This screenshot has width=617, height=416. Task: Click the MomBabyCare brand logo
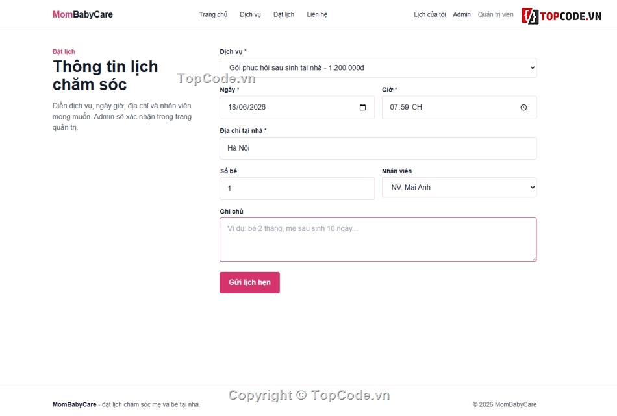82,14
